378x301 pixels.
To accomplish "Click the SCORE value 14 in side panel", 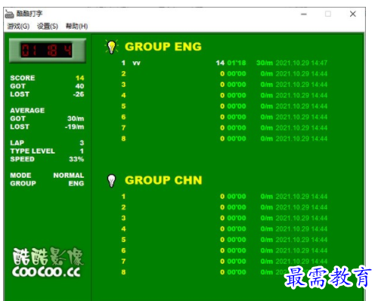I will (80, 78).
